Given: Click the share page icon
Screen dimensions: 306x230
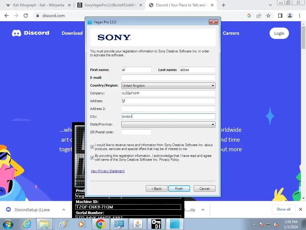Looking at the screenshot, I should tap(259, 16).
